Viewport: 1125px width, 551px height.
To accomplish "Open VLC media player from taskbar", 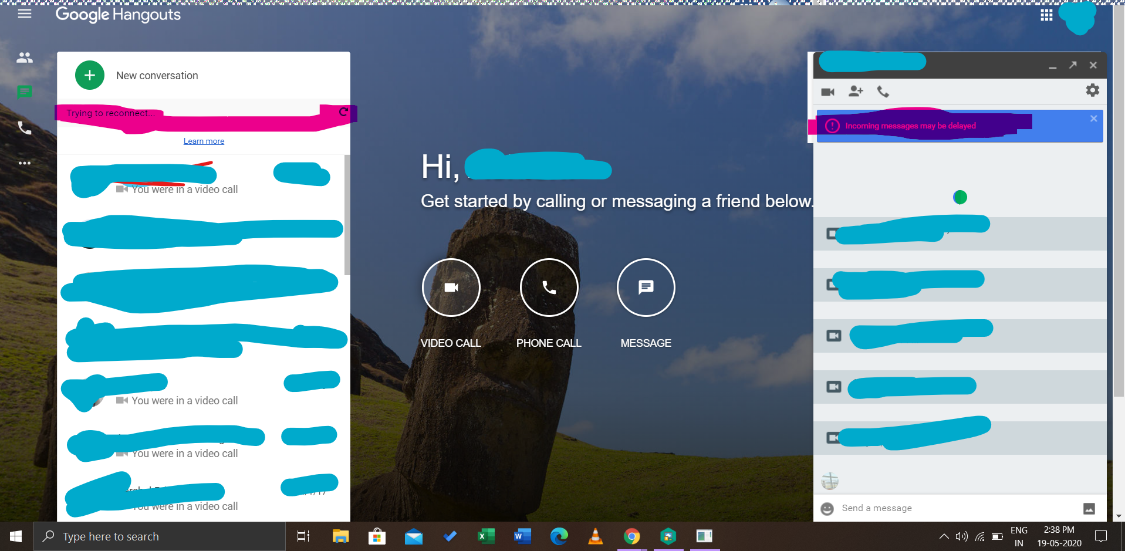I will pos(596,536).
